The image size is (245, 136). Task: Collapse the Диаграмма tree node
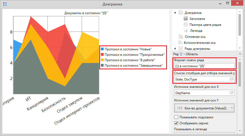[x=175, y=13]
